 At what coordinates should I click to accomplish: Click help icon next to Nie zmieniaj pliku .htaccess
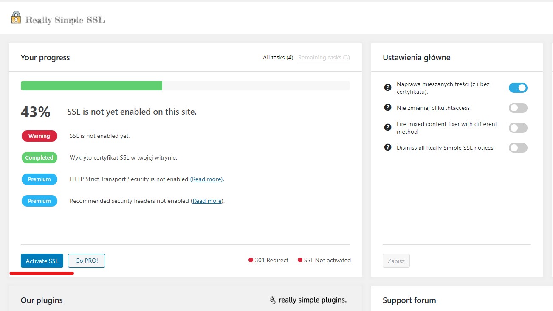(x=387, y=108)
